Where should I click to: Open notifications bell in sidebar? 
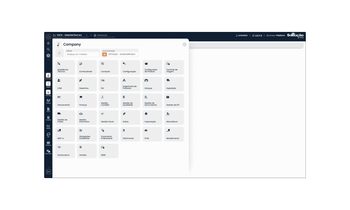click(48, 43)
